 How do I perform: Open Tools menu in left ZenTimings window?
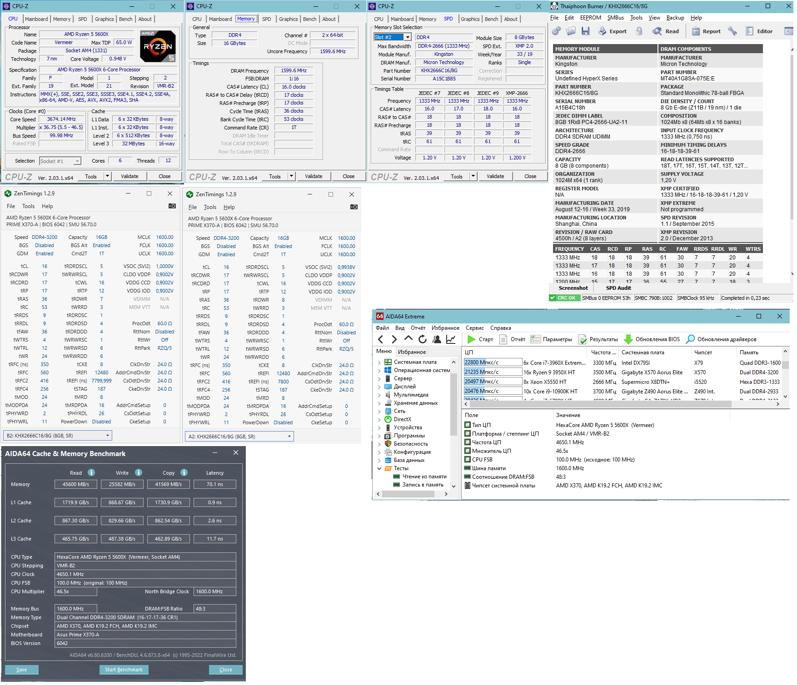28,206
